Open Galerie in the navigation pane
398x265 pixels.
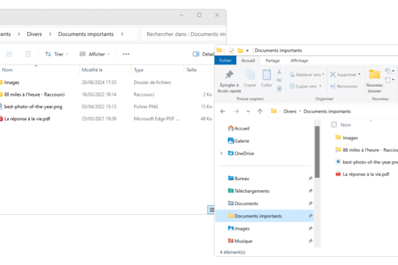click(238, 141)
